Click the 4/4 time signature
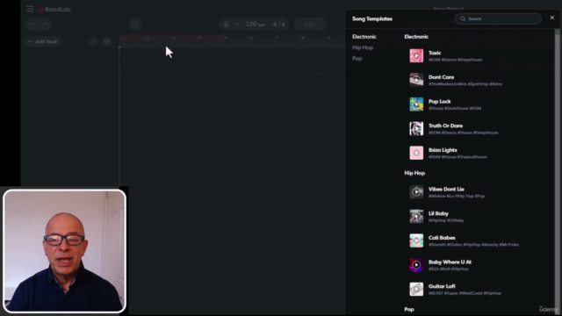Screen dimensions: 562x316 279,24
